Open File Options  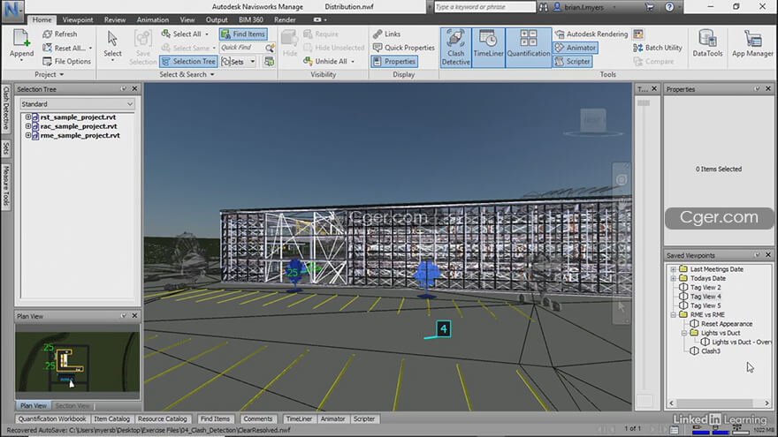pos(67,62)
